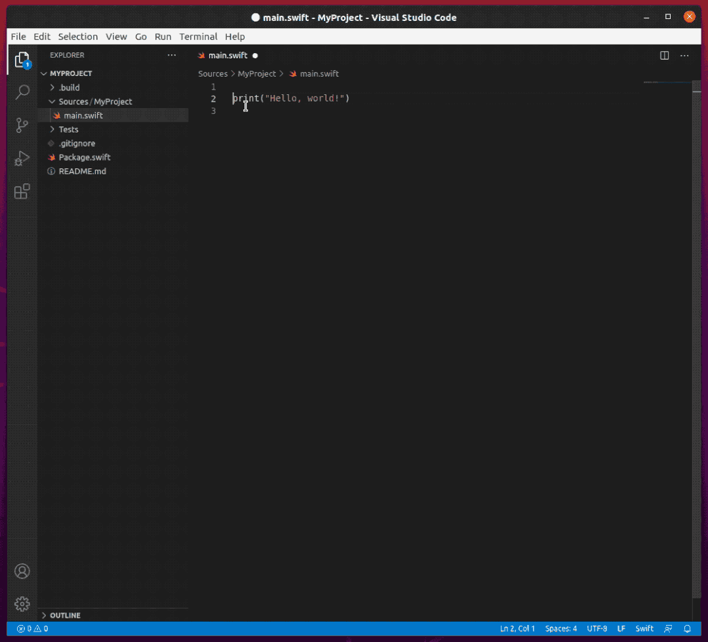Click the editor vertical scrollbar
The width and height of the screenshot is (708, 642).
tap(696, 341)
